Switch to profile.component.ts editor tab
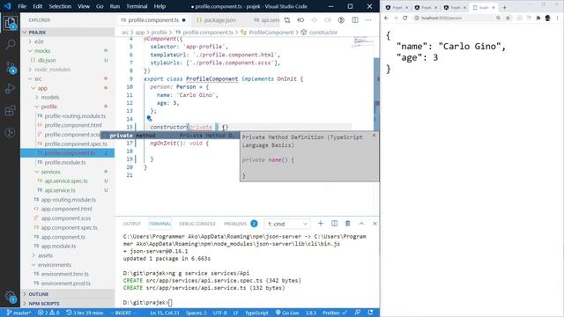The image size is (564, 317). [153, 20]
